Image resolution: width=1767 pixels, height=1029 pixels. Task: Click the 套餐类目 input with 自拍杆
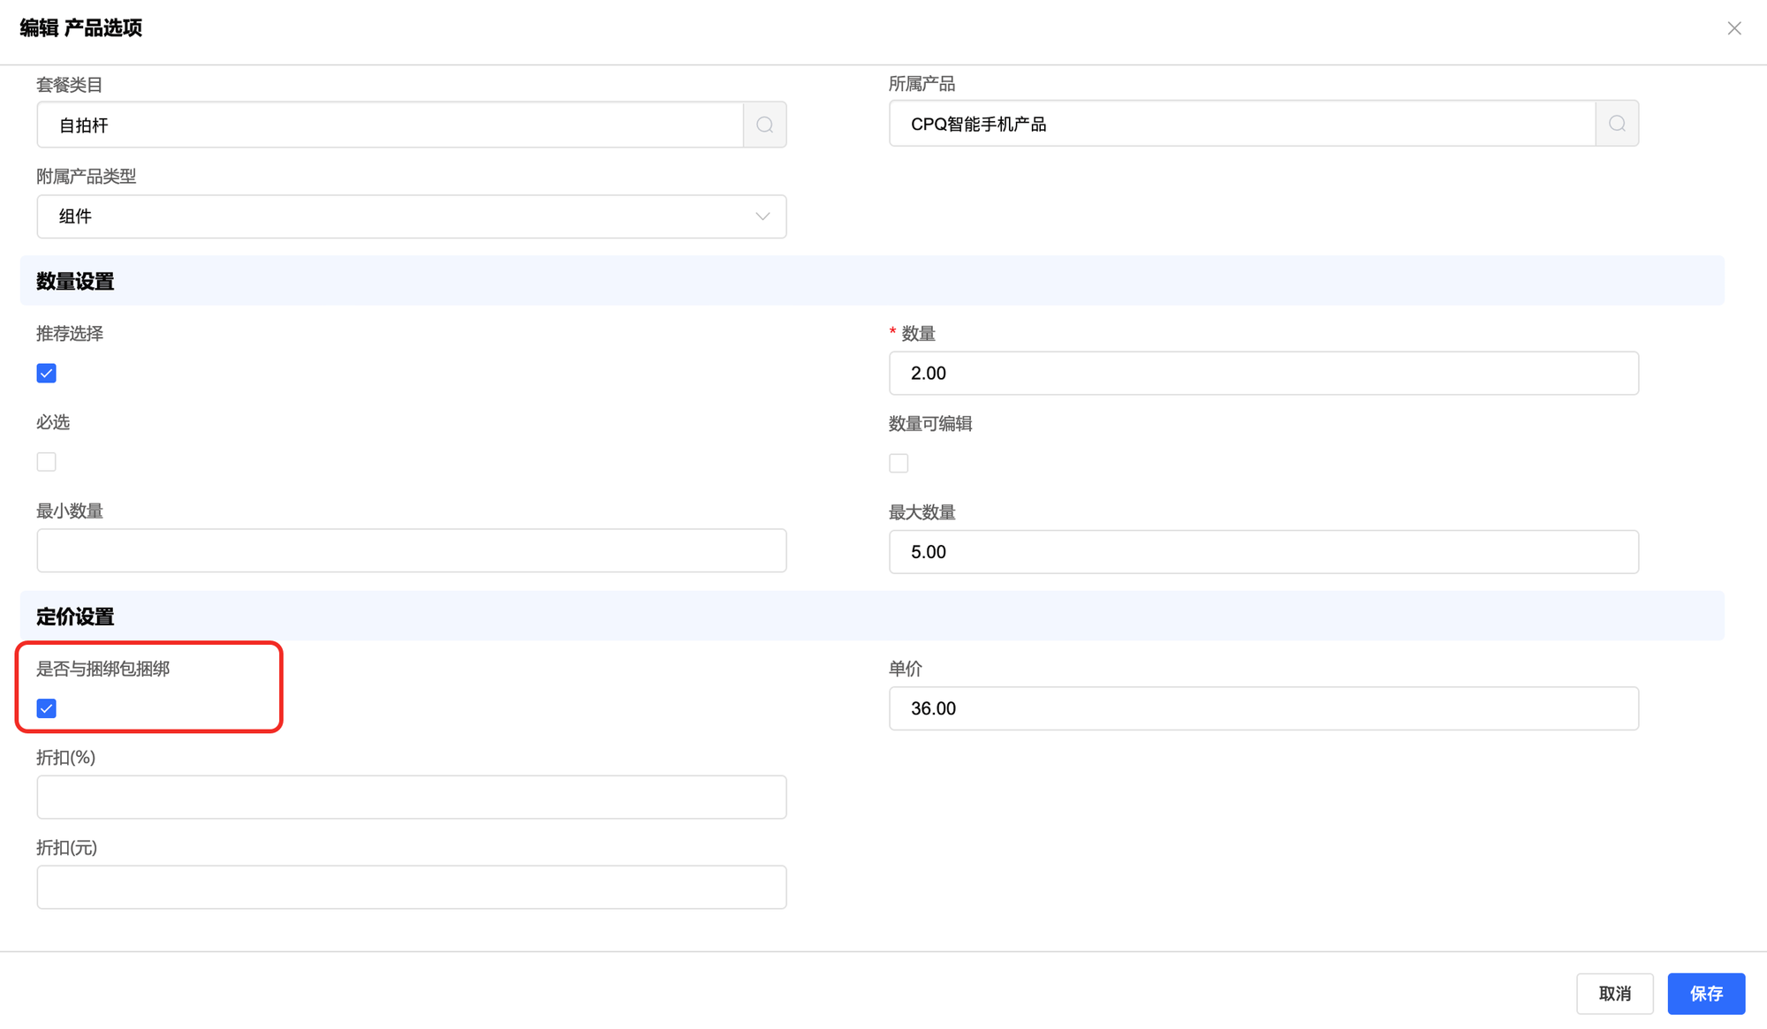[x=390, y=125]
